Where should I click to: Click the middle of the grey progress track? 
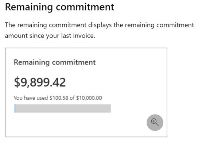coord(63,108)
